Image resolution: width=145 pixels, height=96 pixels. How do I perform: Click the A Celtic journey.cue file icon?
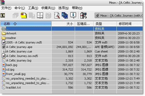pyautogui.click(x=4, y=51)
